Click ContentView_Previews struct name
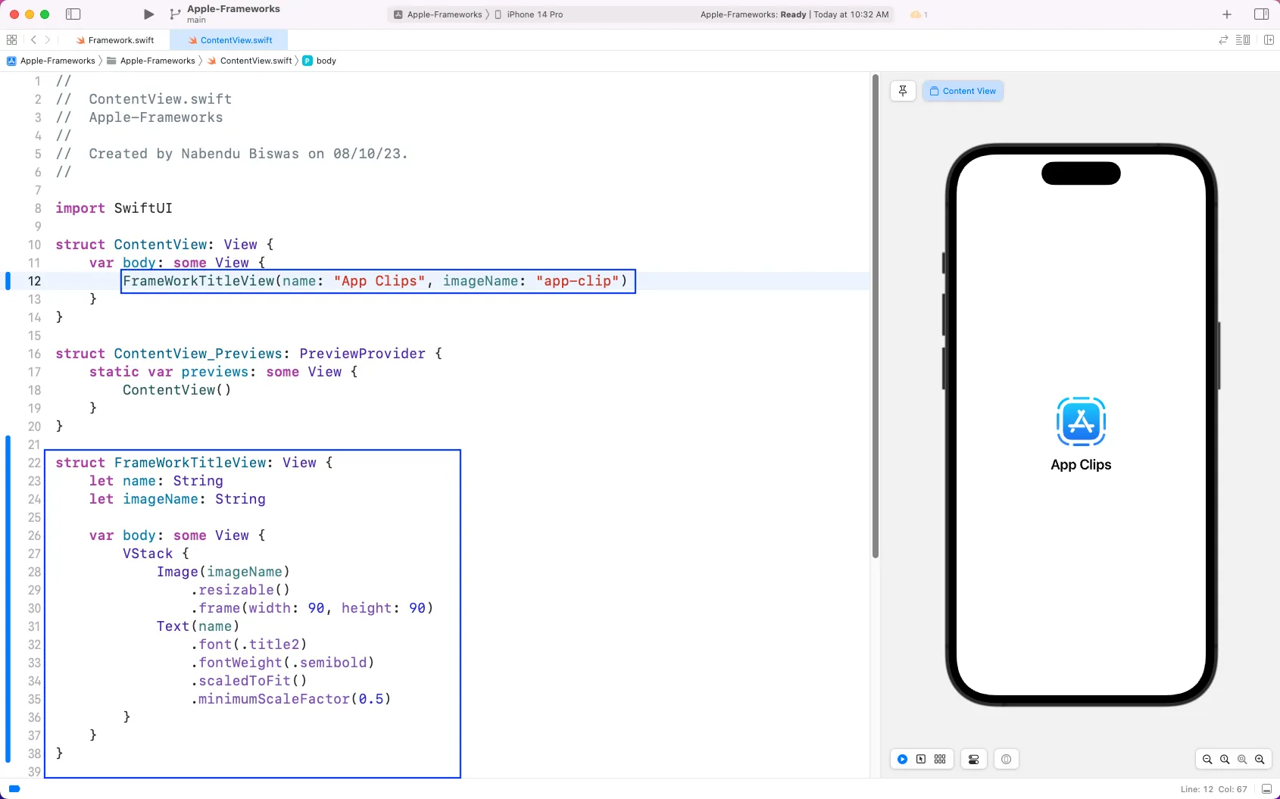The width and height of the screenshot is (1280, 799). pos(198,354)
